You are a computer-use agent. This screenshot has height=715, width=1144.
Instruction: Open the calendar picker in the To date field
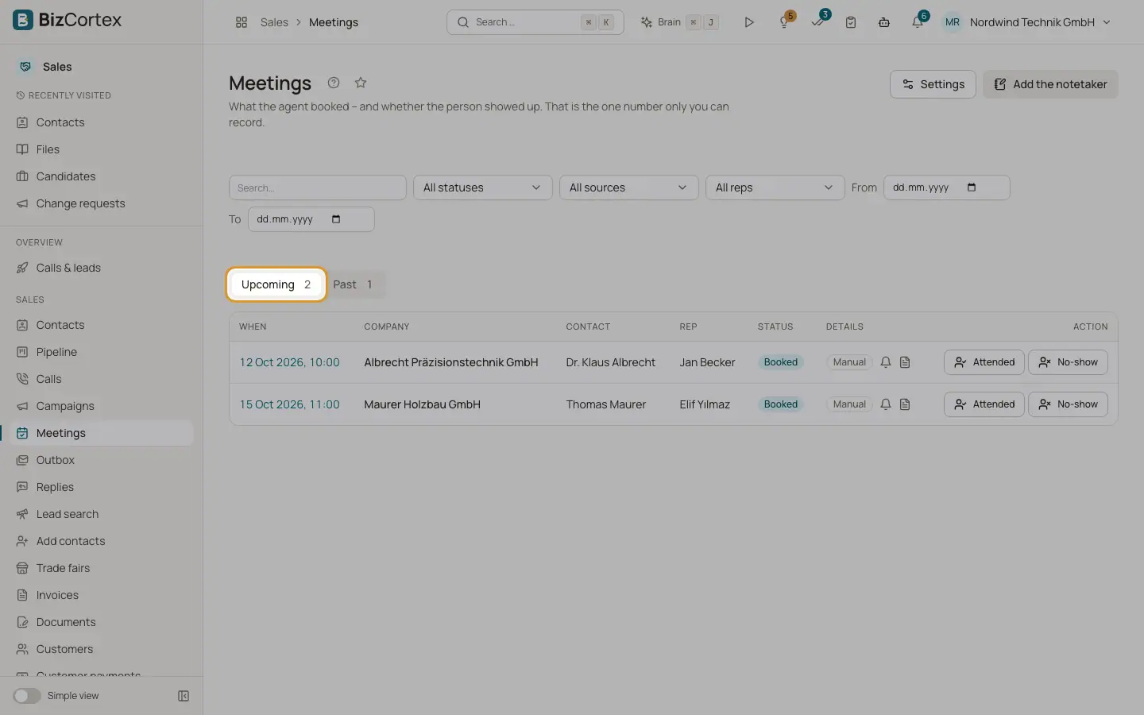click(x=336, y=219)
